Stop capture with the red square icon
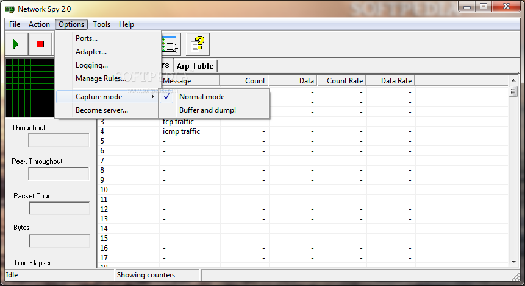 41,44
